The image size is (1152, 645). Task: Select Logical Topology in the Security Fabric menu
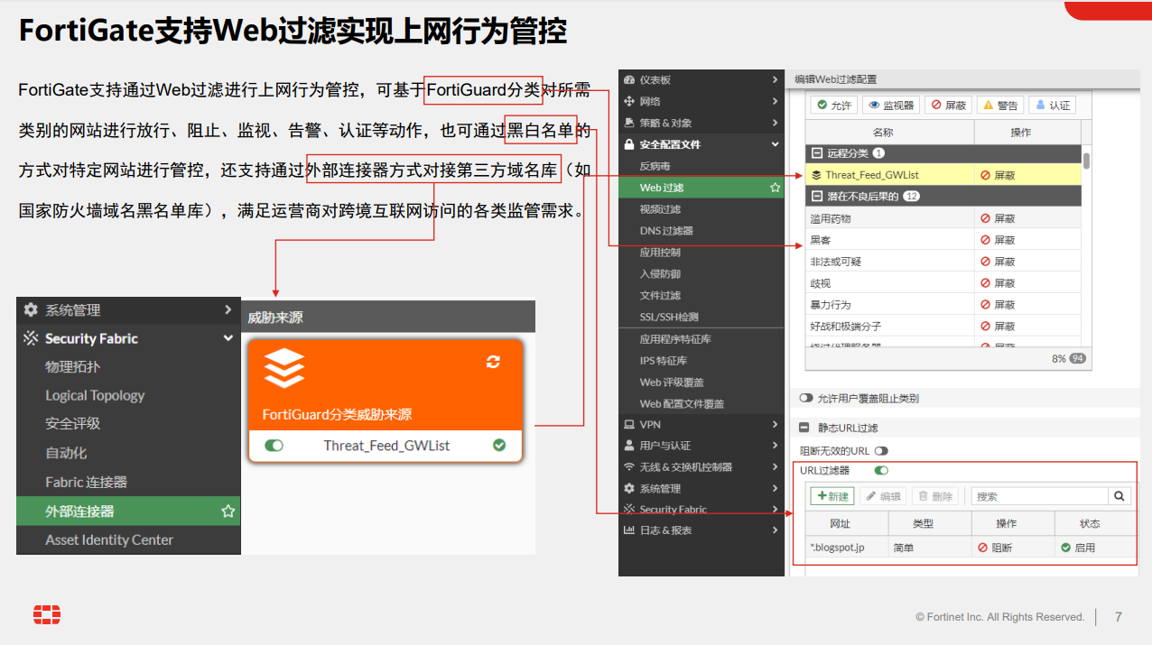tap(95, 395)
